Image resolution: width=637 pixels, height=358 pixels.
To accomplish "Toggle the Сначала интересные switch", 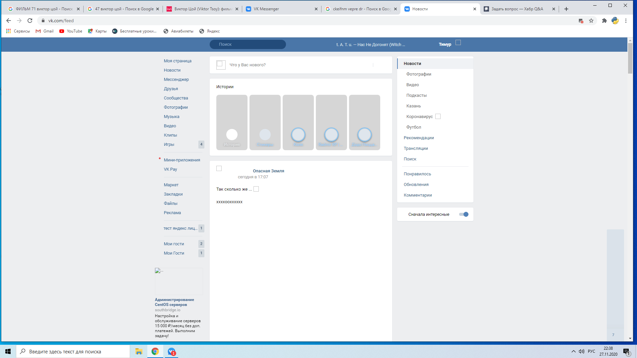I will click(x=463, y=214).
